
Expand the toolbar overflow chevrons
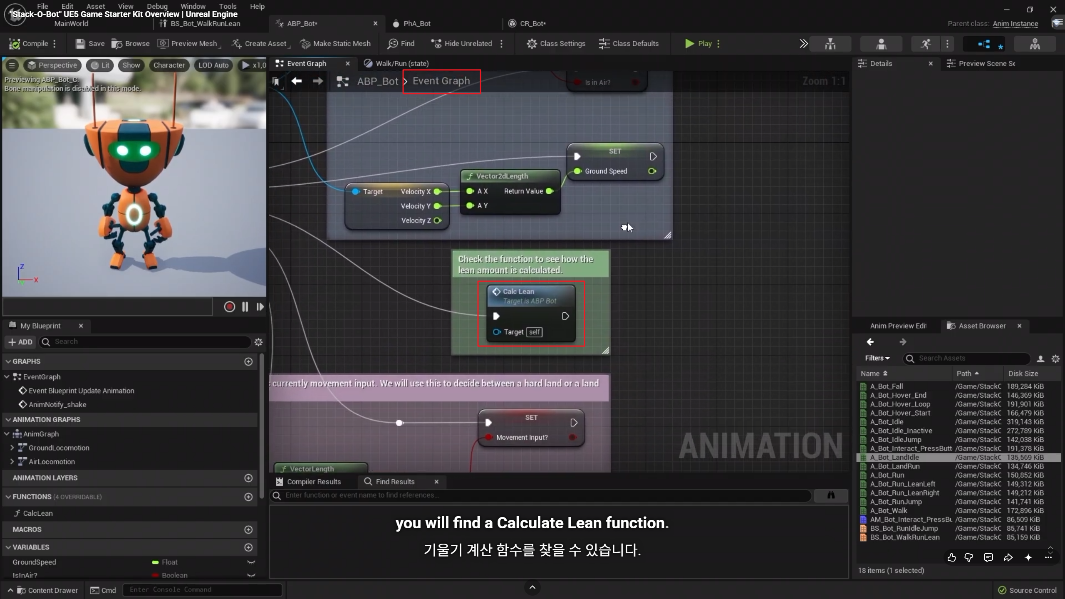[803, 44]
